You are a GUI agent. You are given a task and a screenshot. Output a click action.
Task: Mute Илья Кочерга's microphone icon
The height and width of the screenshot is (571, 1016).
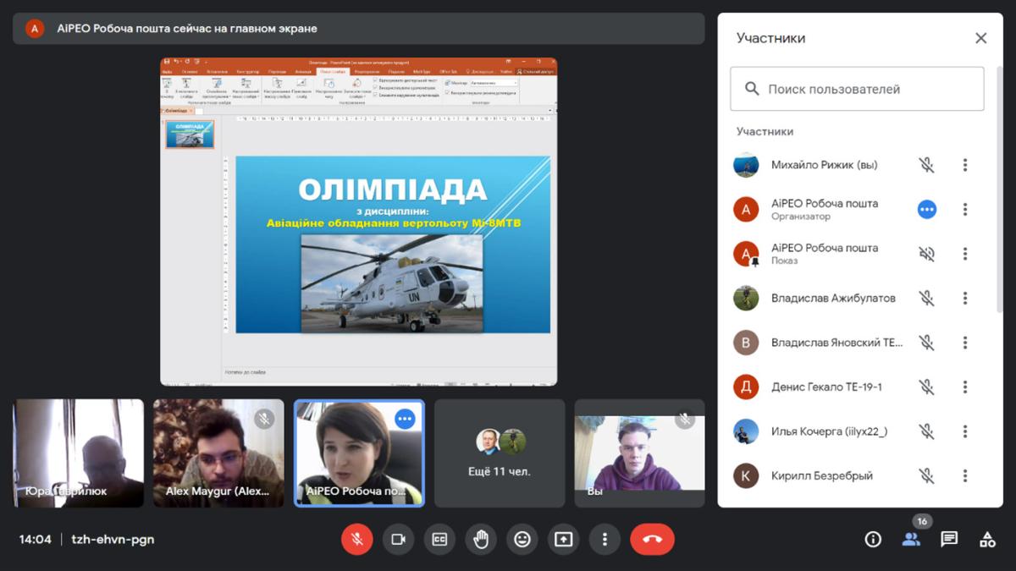[x=927, y=431]
